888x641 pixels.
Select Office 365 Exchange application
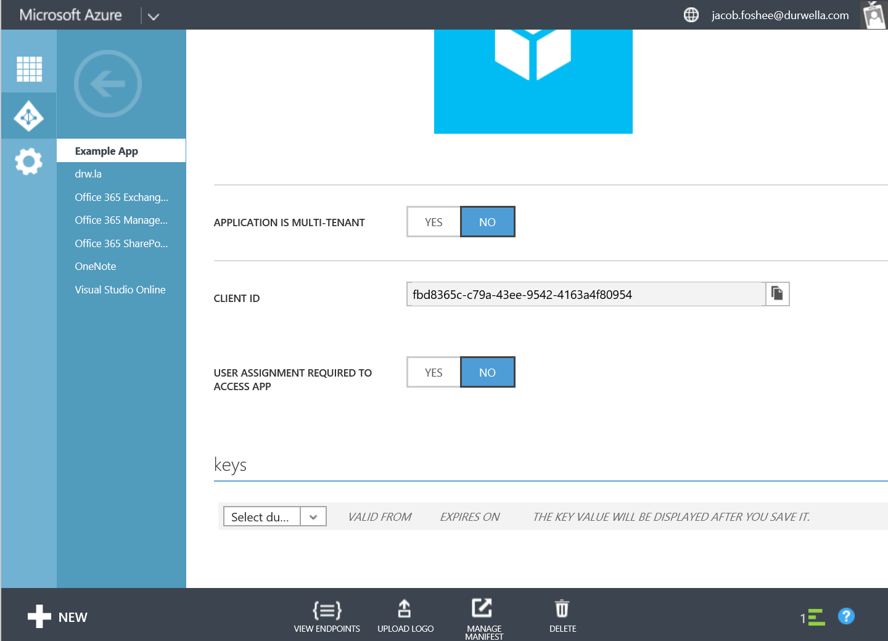[121, 197]
